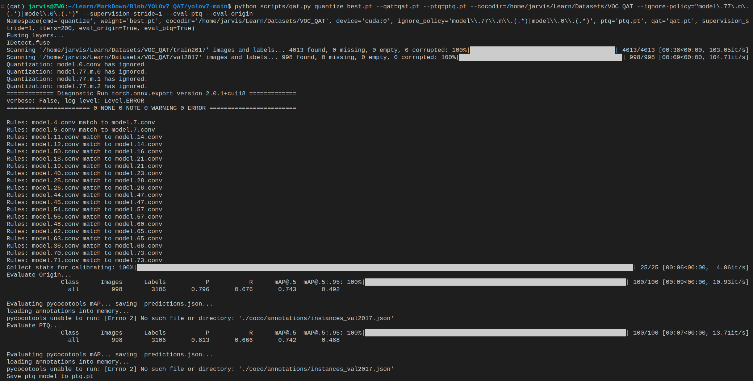Screen dimensions: 753x381
Task: Click the 'Evaluate Origin...' line
Action: point(39,275)
